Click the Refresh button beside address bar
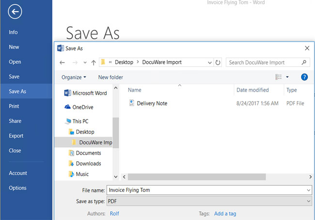Screen dimensions: 315x220 click(218, 63)
